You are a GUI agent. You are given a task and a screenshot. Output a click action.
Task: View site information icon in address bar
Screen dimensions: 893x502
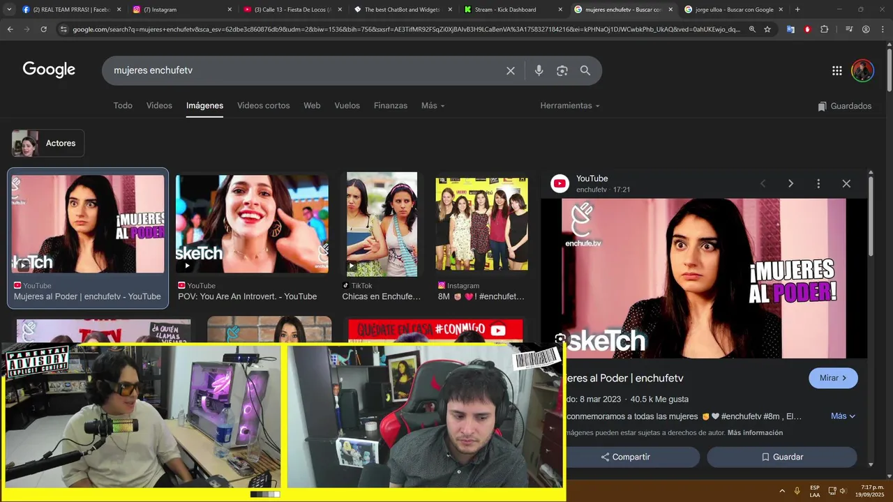pos(63,29)
